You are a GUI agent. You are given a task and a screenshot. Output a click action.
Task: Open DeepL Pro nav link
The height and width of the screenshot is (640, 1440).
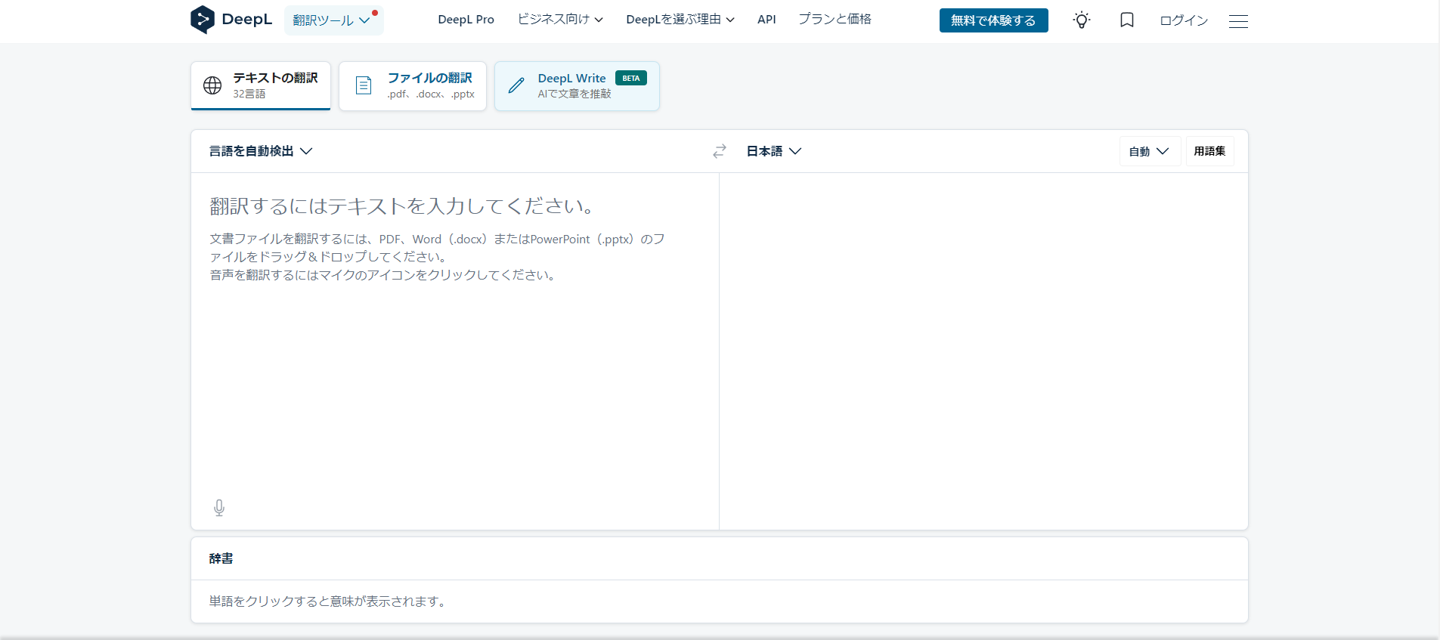[466, 20]
